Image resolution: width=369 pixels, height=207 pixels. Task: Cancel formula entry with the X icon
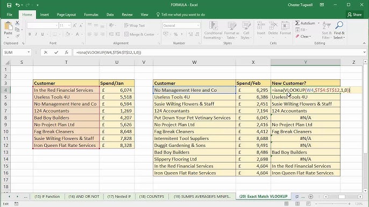point(46,53)
